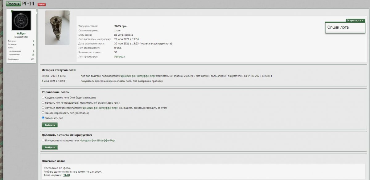Open the Hollger username profile link
This screenshot has height=180, width=370.
coord(21,33)
